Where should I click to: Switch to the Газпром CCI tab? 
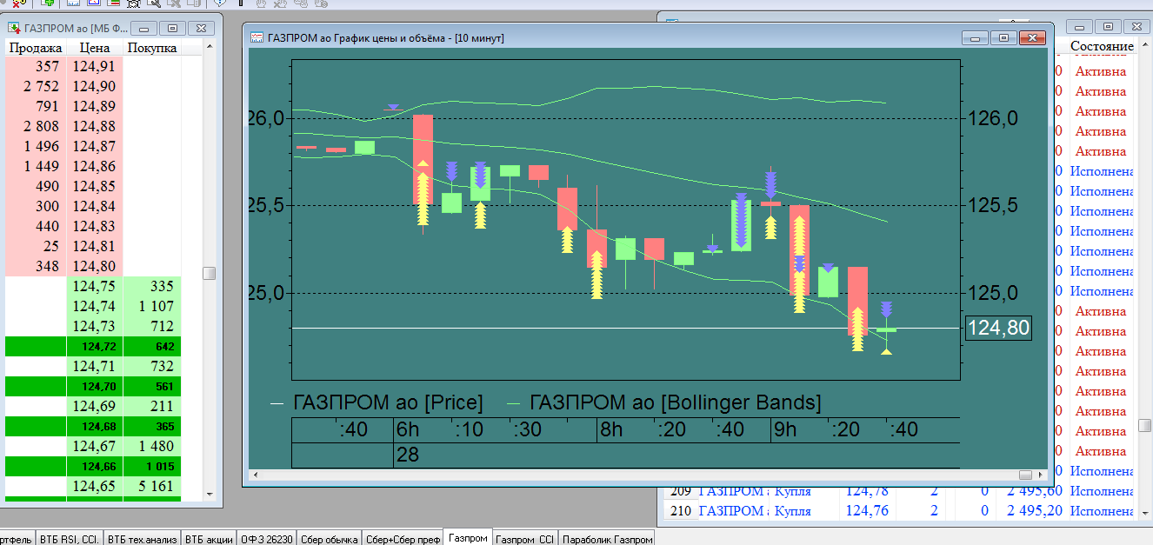pos(524,539)
